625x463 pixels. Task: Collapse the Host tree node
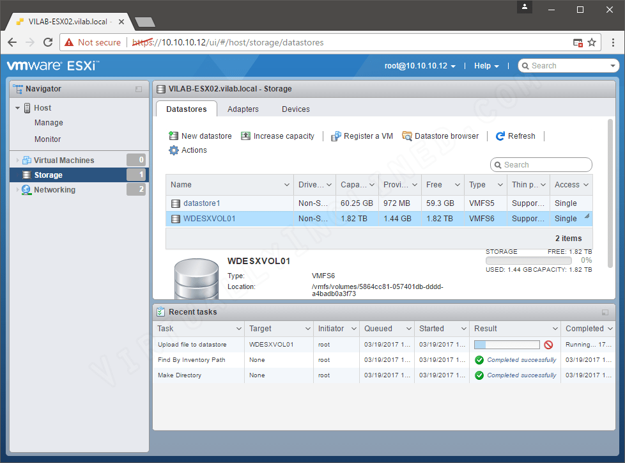tap(17, 108)
